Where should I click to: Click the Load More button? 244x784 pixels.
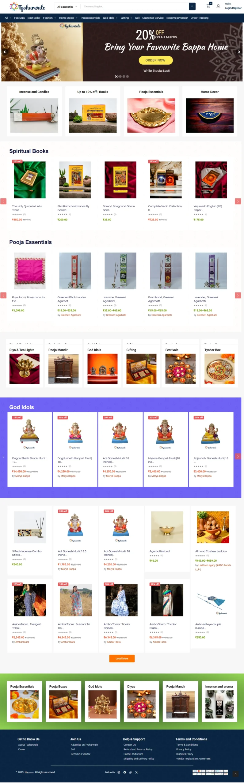click(122, 658)
